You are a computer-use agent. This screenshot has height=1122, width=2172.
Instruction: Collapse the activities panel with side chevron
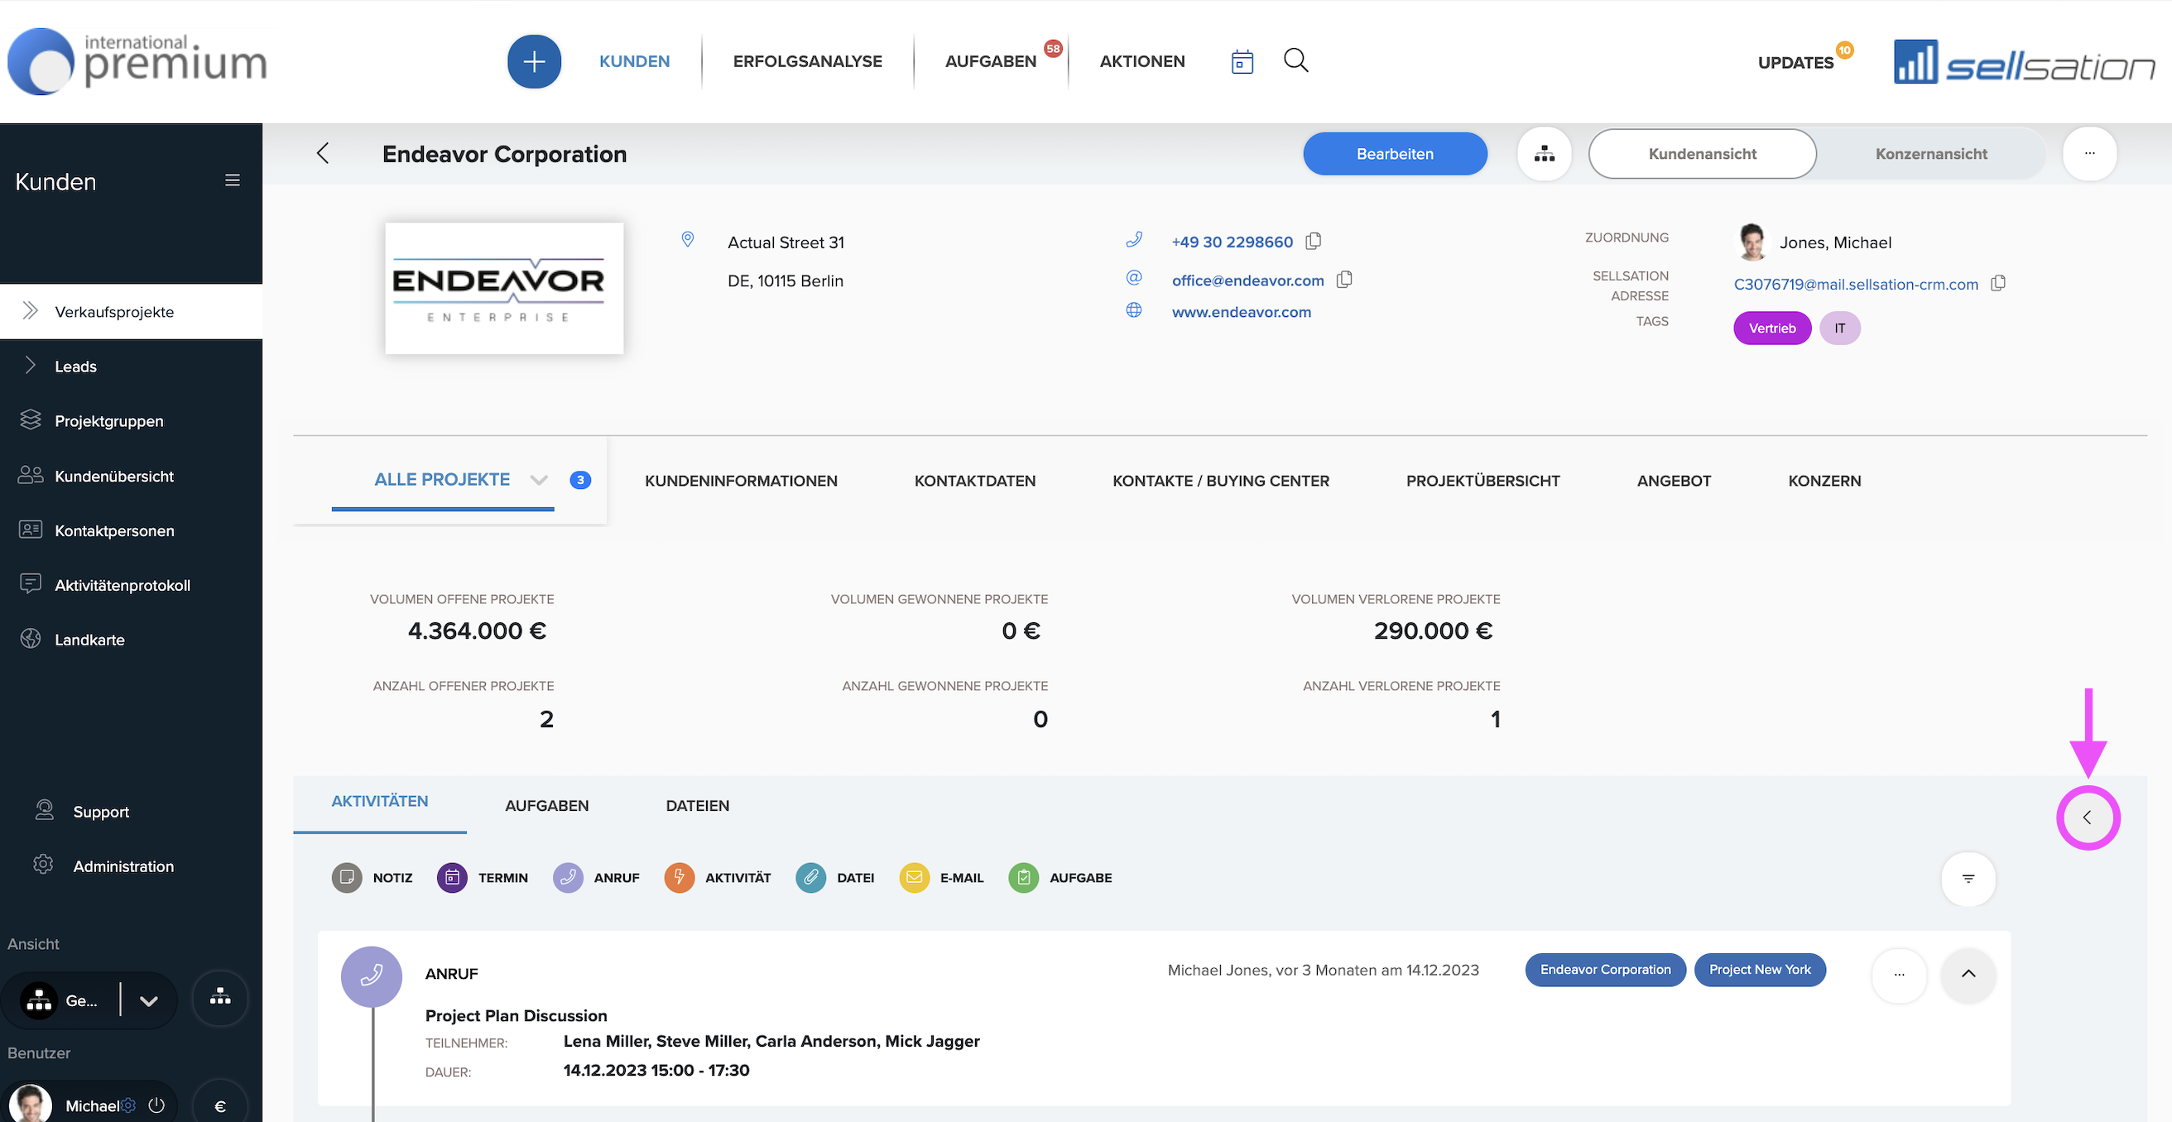[2088, 817]
